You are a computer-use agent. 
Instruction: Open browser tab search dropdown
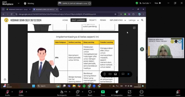tap(3, 9)
